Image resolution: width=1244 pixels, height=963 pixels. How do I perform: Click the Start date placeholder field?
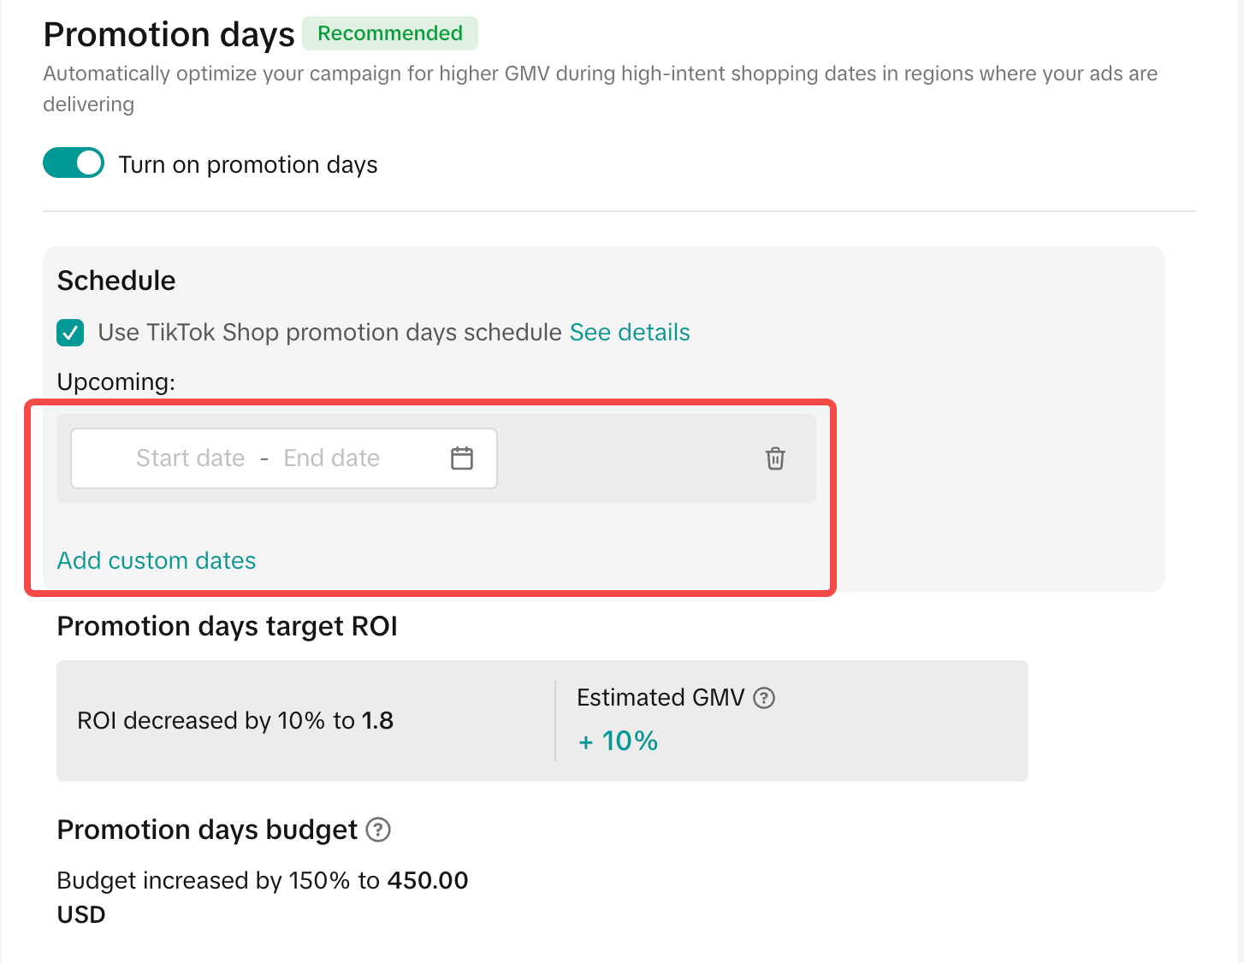click(191, 458)
